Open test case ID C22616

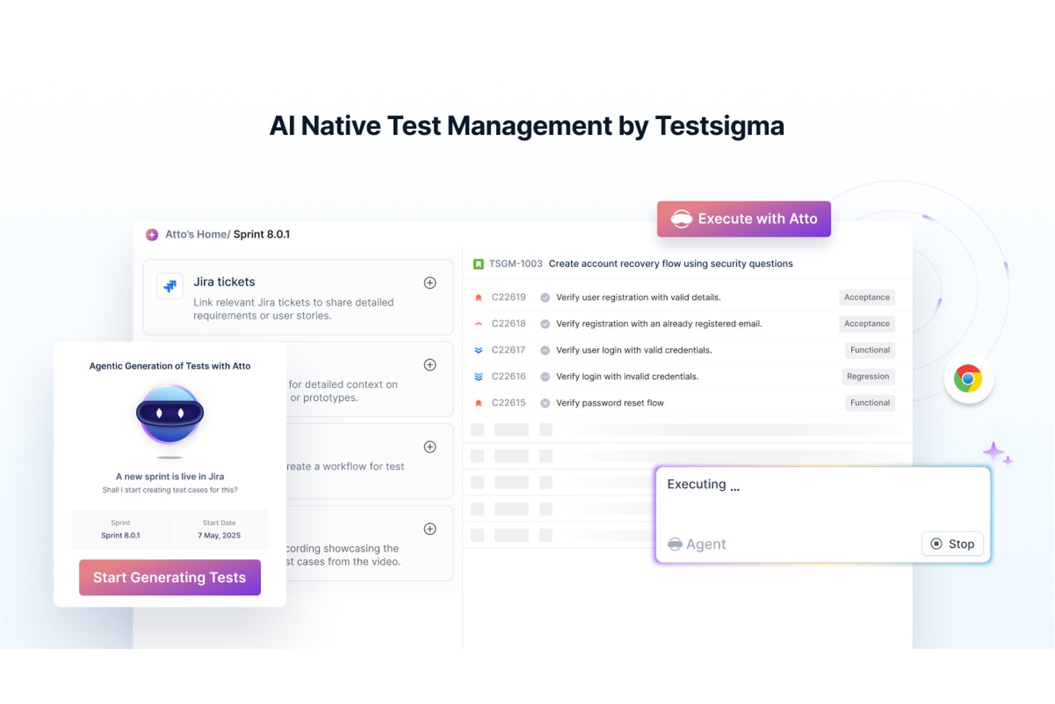point(508,377)
